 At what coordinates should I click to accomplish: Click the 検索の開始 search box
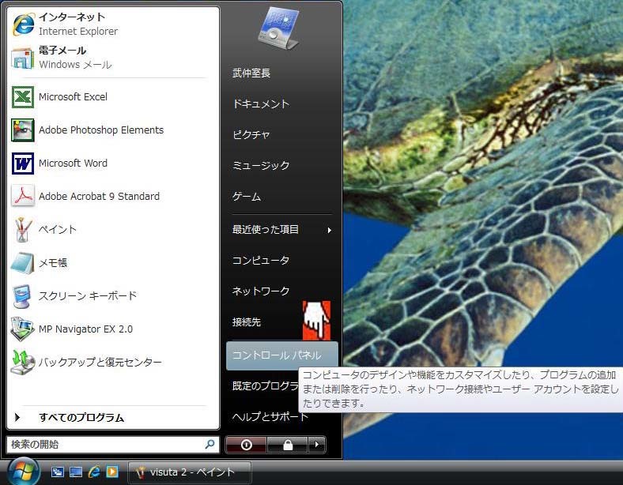click(x=105, y=445)
